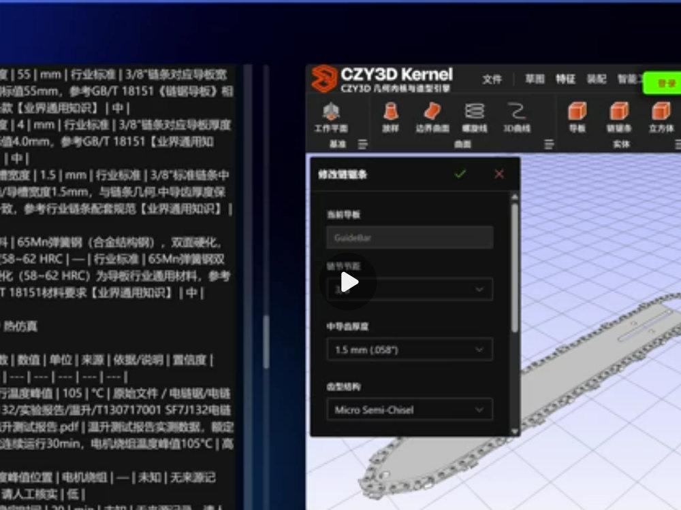This screenshot has height=510, width=681.
Task: Open the 1.5 mm (.058") gauge dropdown
Action: click(x=409, y=350)
